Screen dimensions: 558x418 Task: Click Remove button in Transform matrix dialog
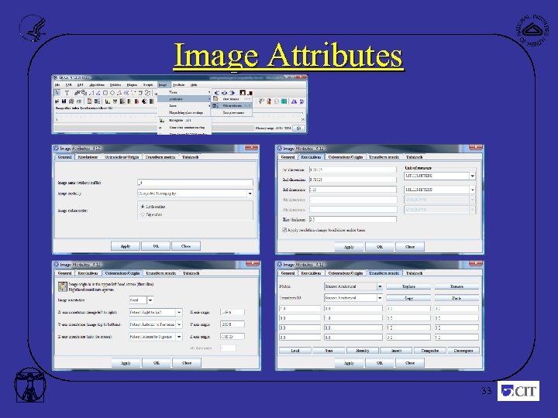[456, 286]
